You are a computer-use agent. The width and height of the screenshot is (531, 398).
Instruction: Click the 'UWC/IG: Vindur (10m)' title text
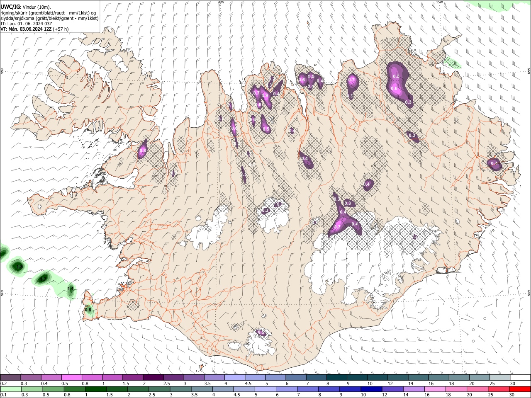click(26, 7)
